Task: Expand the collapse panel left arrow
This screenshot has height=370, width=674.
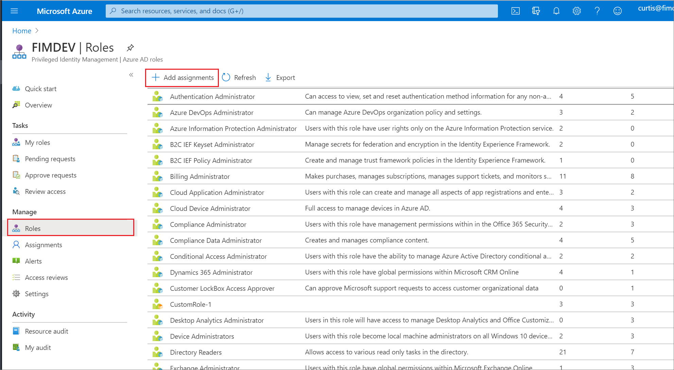Action: [x=130, y=75]
